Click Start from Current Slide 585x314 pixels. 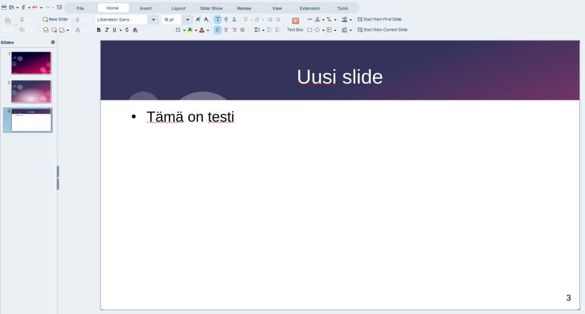(382, 30)
